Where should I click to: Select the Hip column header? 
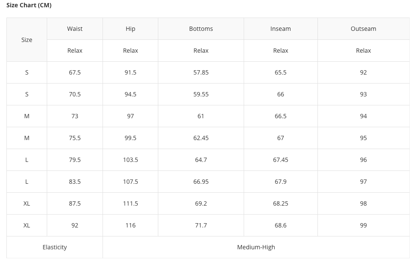tap(130, 29)
